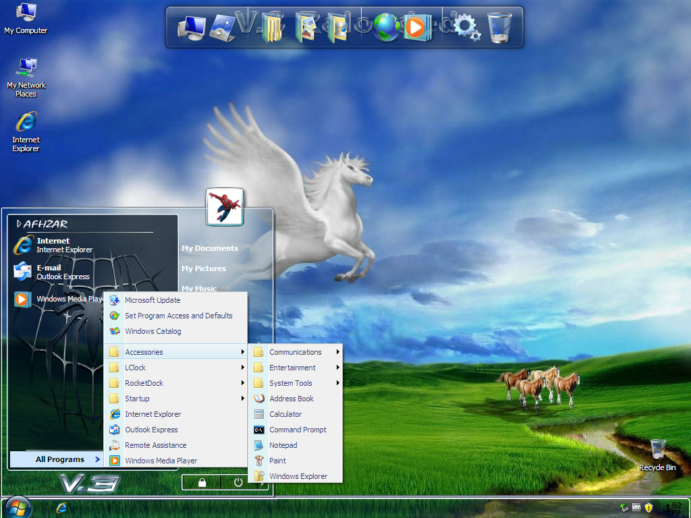Click the All Programs button
This screenshot has height=518, width=691.
tap(57, 459)
